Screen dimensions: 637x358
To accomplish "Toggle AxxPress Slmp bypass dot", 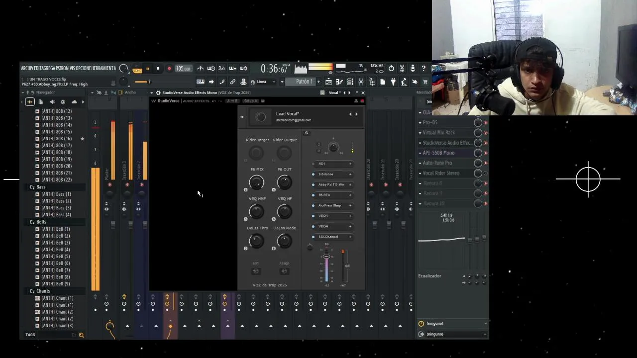I will [313, 205].
